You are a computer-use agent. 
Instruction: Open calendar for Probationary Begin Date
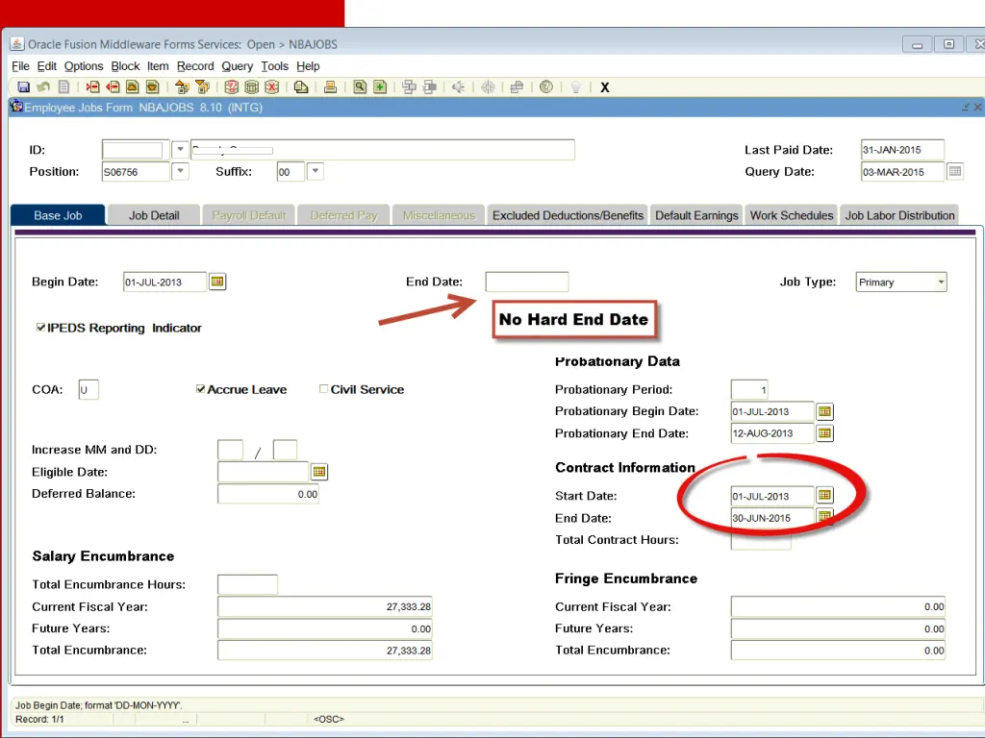(x=824, y=411)
